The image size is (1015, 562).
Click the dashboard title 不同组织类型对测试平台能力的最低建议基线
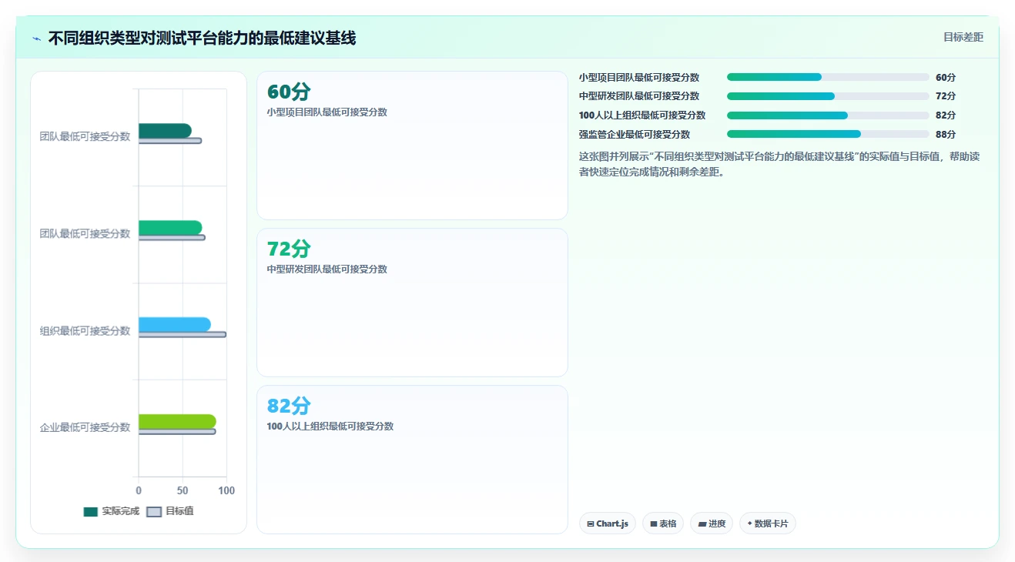[x=202, y=38]
